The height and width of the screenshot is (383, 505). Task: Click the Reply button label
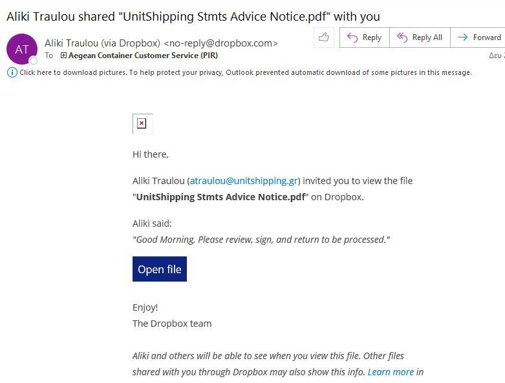tap(372, 37)
